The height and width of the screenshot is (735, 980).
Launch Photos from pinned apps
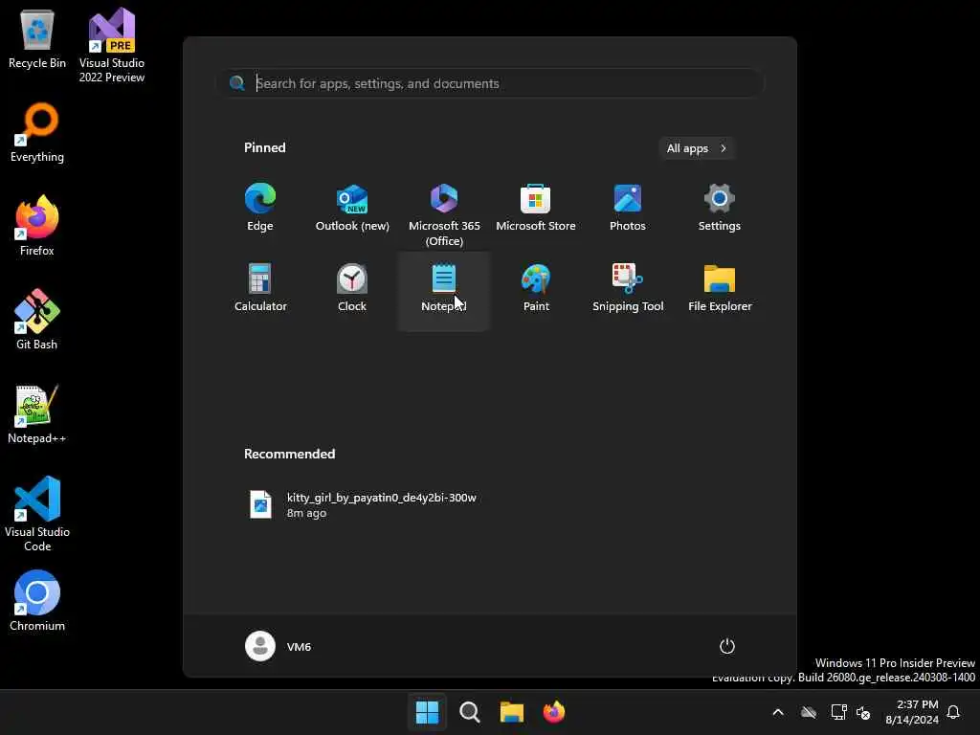click(x=628, y=209)
